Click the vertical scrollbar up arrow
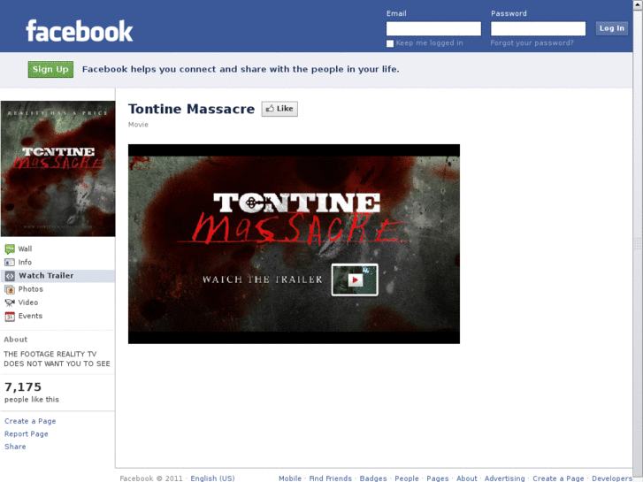Image resolution: width=643 pixels, height=482 pixels. coord(638,4)
